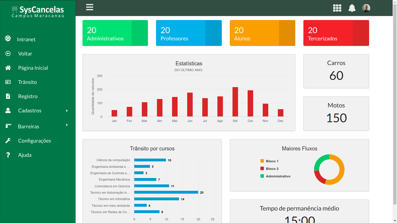Screen dimensions: 397x223
Task: Open the notifications bell icon
Action: click(352, 8)
